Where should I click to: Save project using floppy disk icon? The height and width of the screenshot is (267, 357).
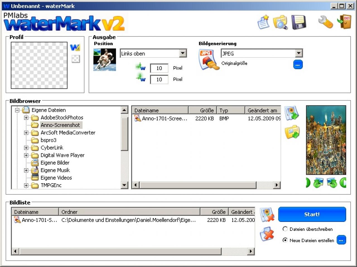coord(298,22)
